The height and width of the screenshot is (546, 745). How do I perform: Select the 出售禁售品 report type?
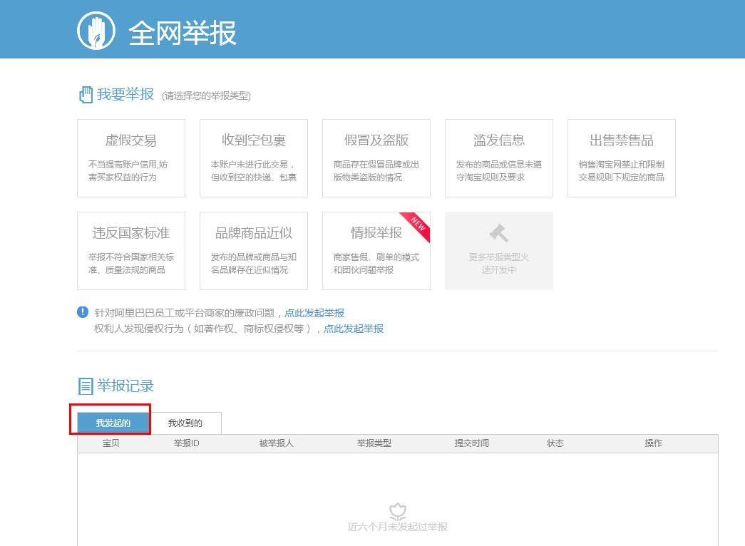click(x=621, y=158)
